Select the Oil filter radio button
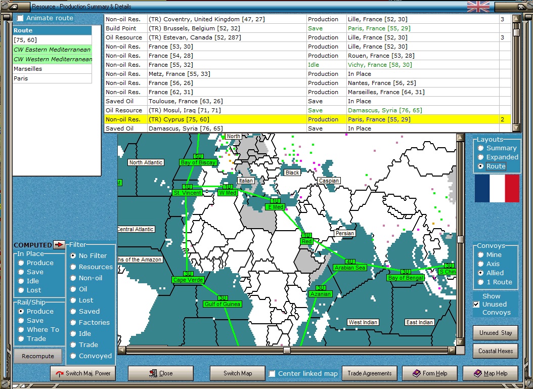Viewport: 533px width, 389px height. coord(73,289)
